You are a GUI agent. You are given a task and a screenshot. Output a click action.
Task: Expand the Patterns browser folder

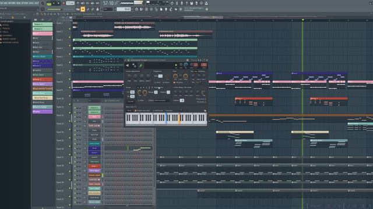pos(5,28)
